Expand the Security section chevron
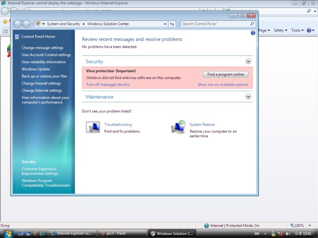 (x=248, y=61)
